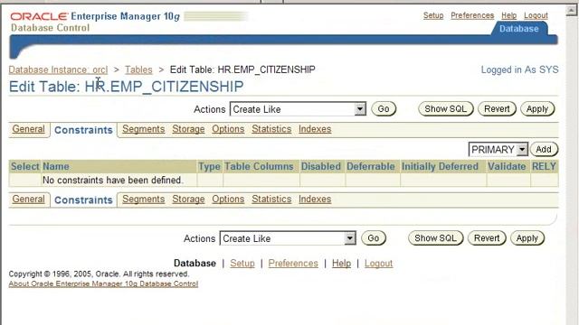Open Options tab in lower tab row
The image size is (579, 325).
228,199
